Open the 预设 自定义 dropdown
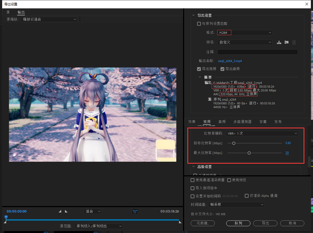The width and height of the screenshot is (313, 233). 245,42
